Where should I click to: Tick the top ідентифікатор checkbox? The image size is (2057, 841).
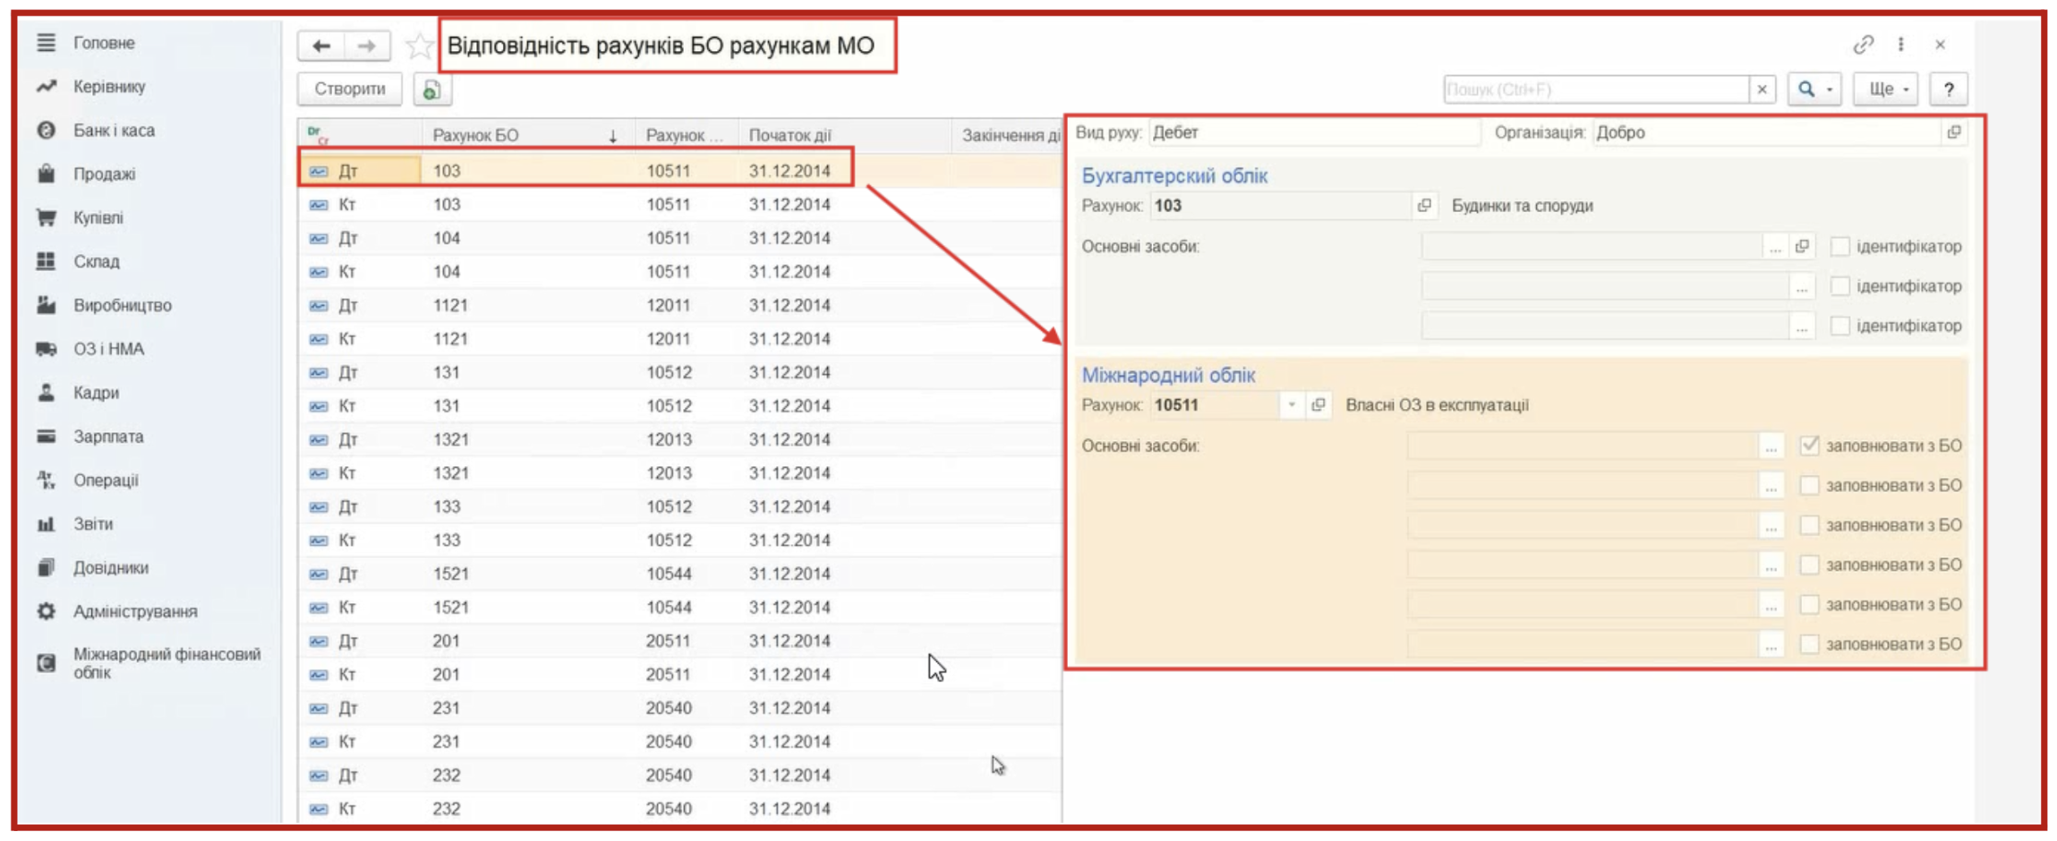point(1839,246)
